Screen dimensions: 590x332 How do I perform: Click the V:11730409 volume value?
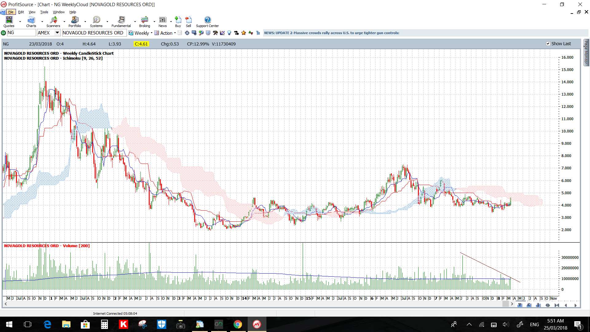(224, 44)
